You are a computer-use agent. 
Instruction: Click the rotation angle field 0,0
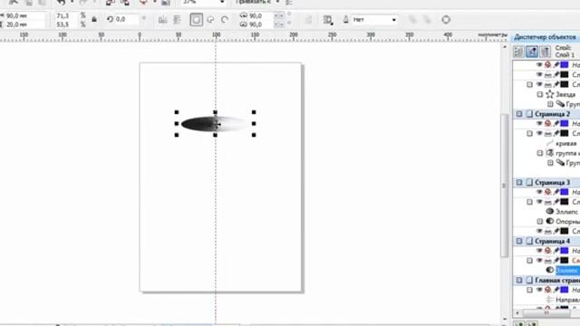[x=126, y=19]
